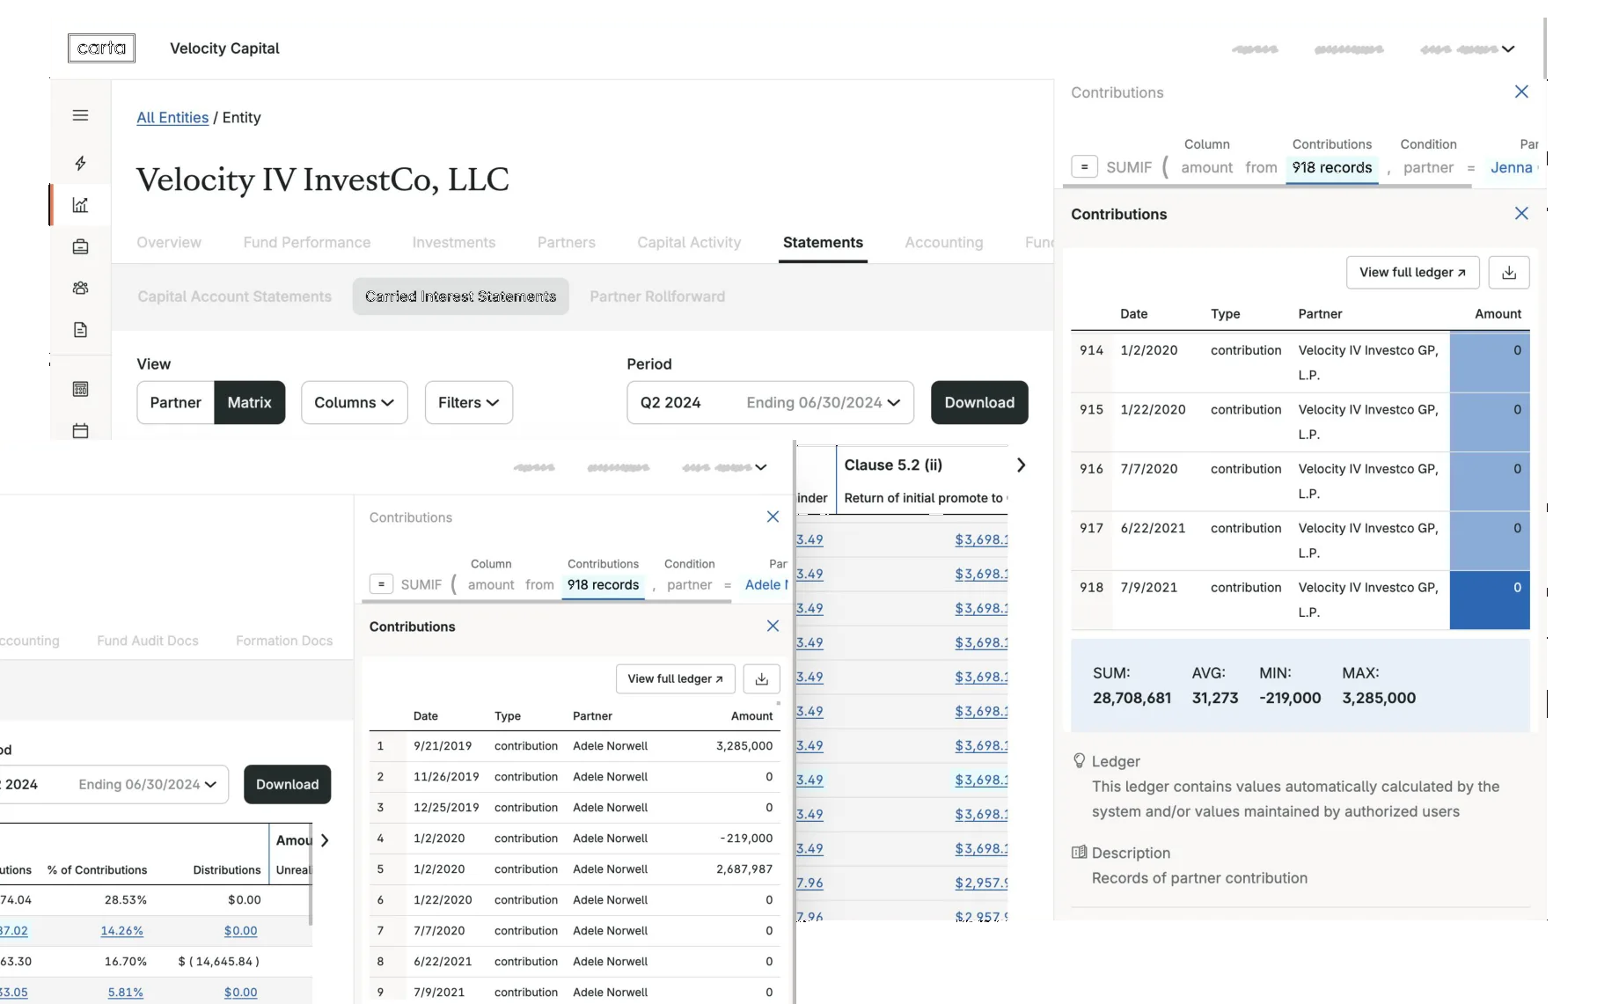Click the 3,285,000 amount in Adele's ledger

744,746
